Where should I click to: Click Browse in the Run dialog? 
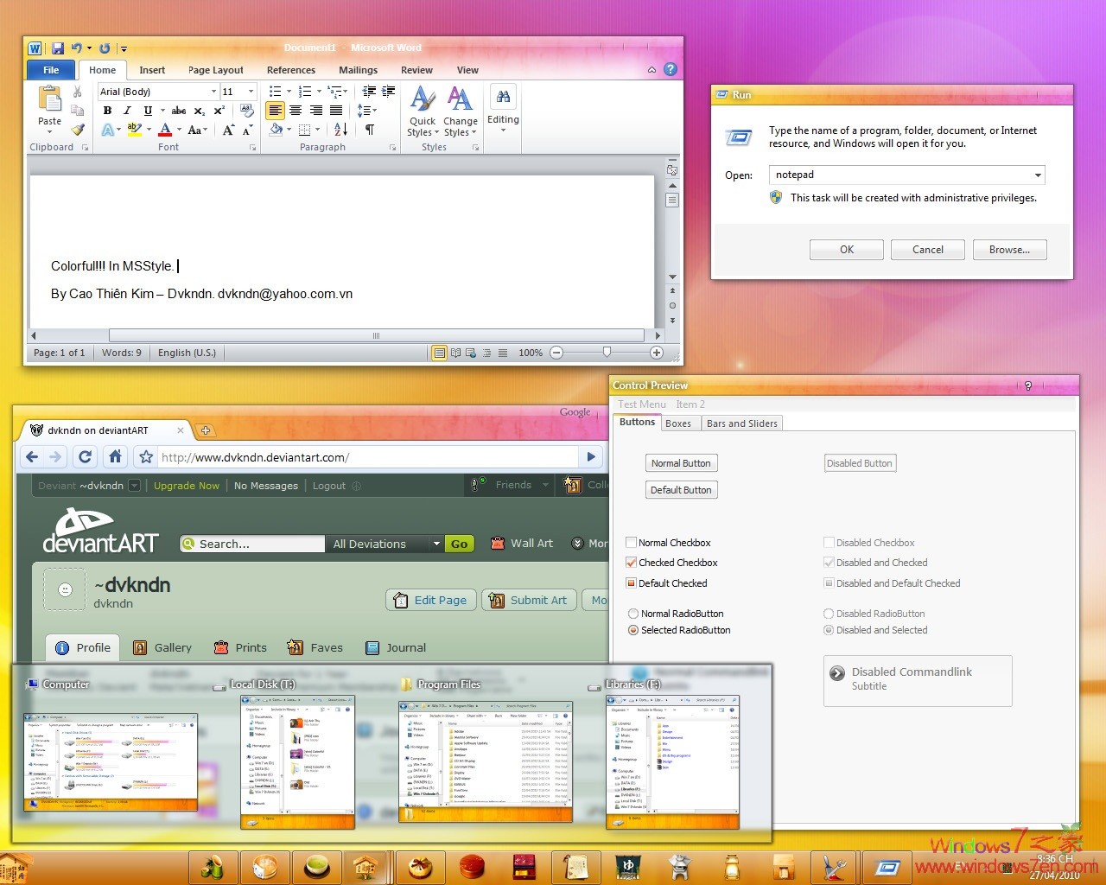pyautogui.click(x=1009, y=249)
